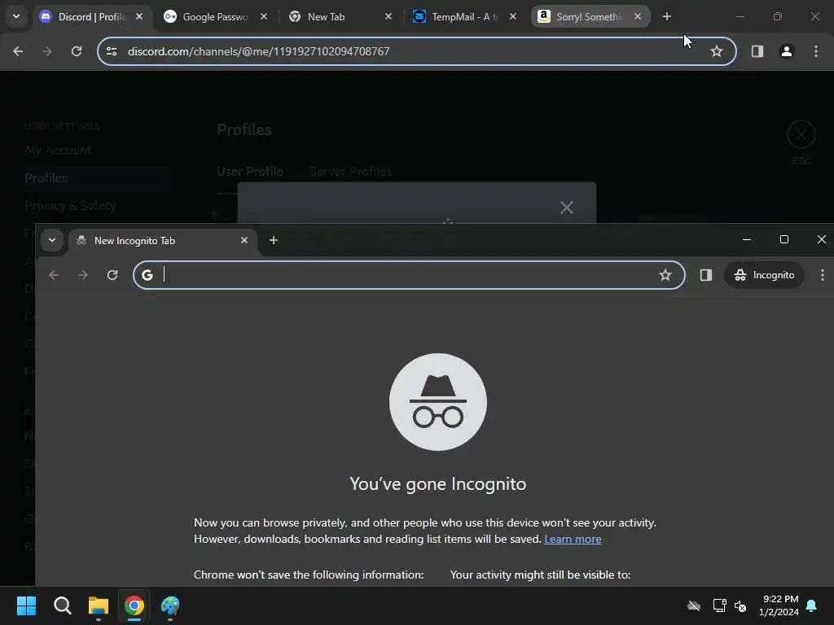Click the Incognito hat and glasses logo
The height and width of the screenshot is (625, 834).
click(437, 402)
